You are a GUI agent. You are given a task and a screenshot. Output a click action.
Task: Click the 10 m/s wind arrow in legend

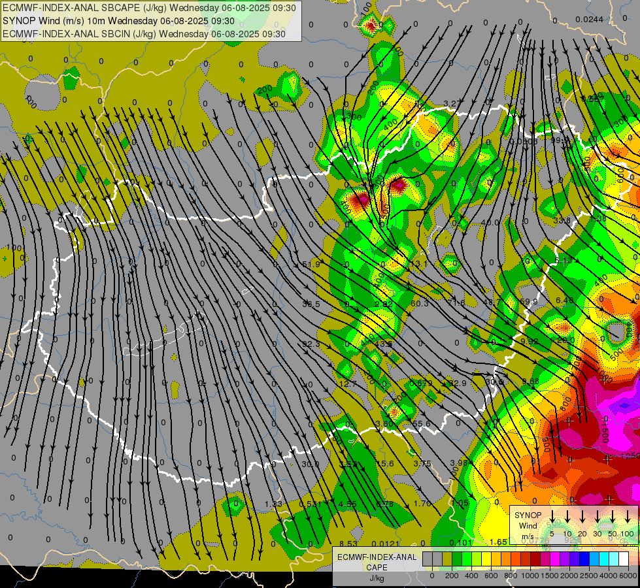click(567, 515)
